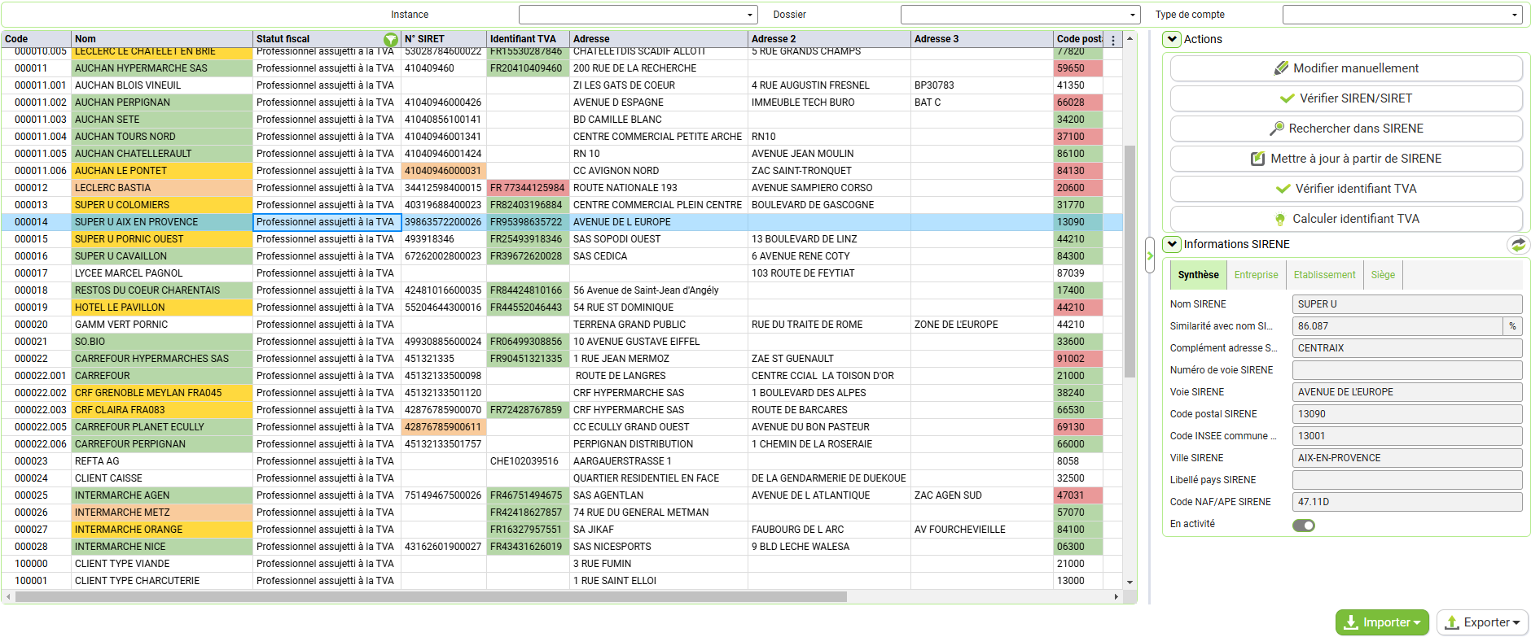
Task: Click the Code NAF/APE SIRENE field
Action: 1407,502
